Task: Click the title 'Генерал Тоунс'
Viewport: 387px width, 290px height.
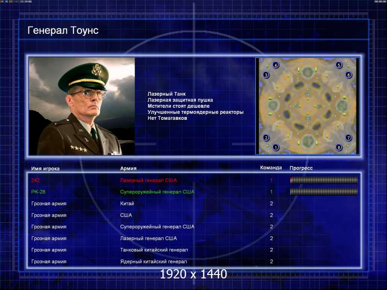Action: (63, 30)
